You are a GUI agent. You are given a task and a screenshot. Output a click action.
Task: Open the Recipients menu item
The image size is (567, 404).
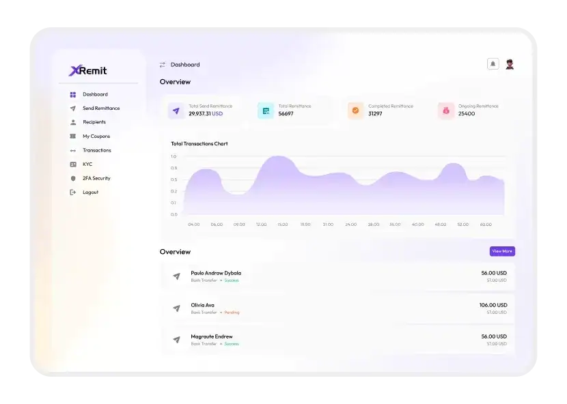click(94, 122)
